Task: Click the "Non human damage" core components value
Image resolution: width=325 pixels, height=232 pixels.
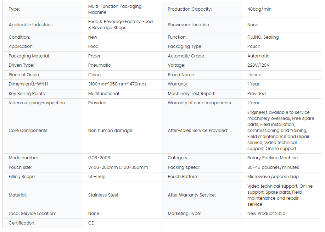Action: point(110,131)
